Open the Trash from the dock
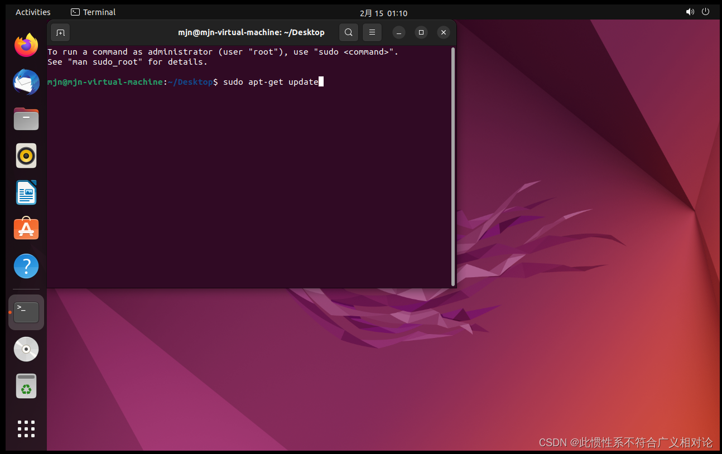Viewport: 722px width, 454px height. click(x=26, y=385)
